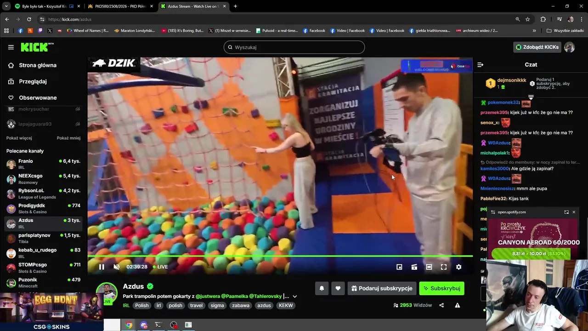Open Przeglądaj section
Viewport: 588px width, 331px height.
33,81
